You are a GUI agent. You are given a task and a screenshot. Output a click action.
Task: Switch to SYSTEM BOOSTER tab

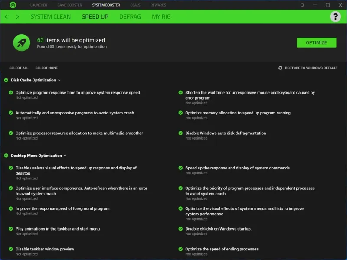pyautogui.click(x=106, y=5)
